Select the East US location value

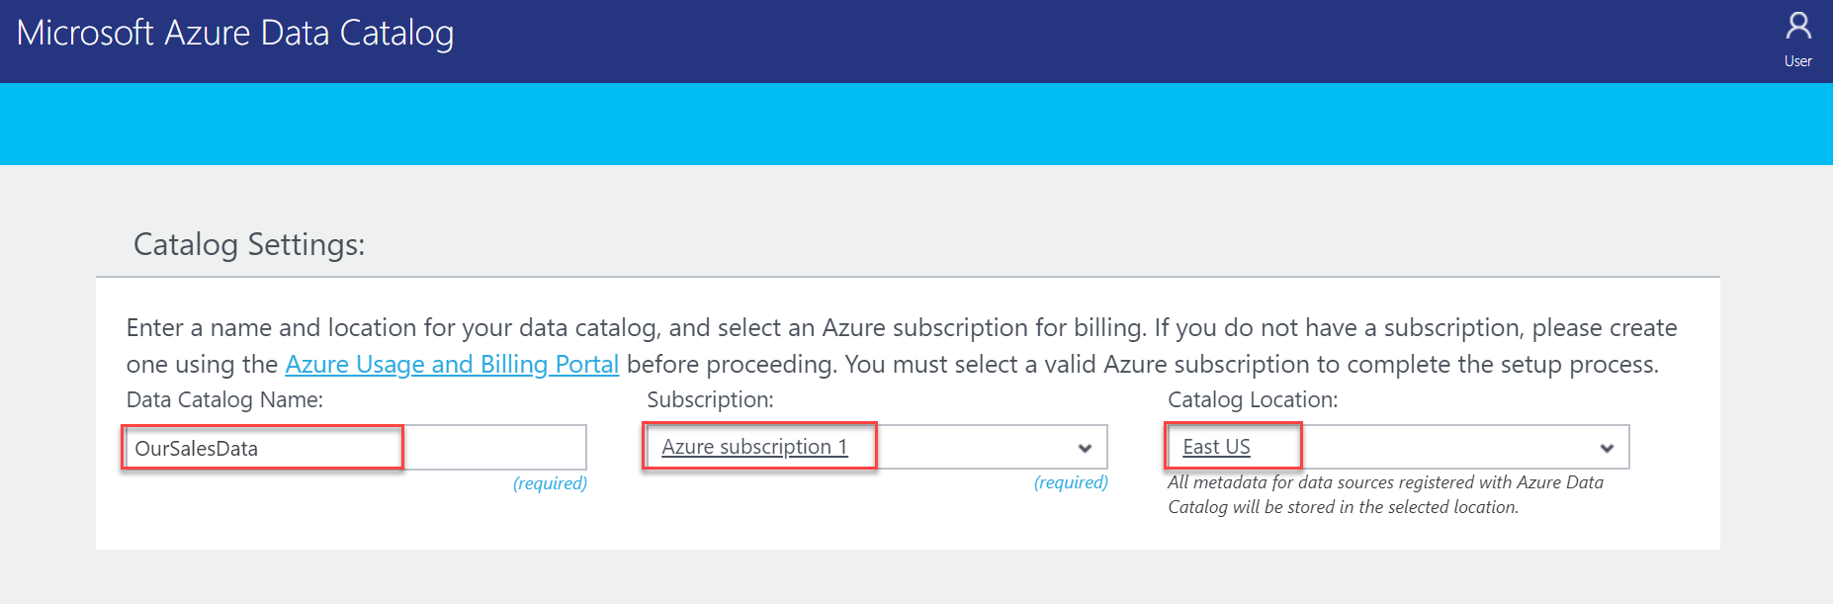pos(1216,447)
